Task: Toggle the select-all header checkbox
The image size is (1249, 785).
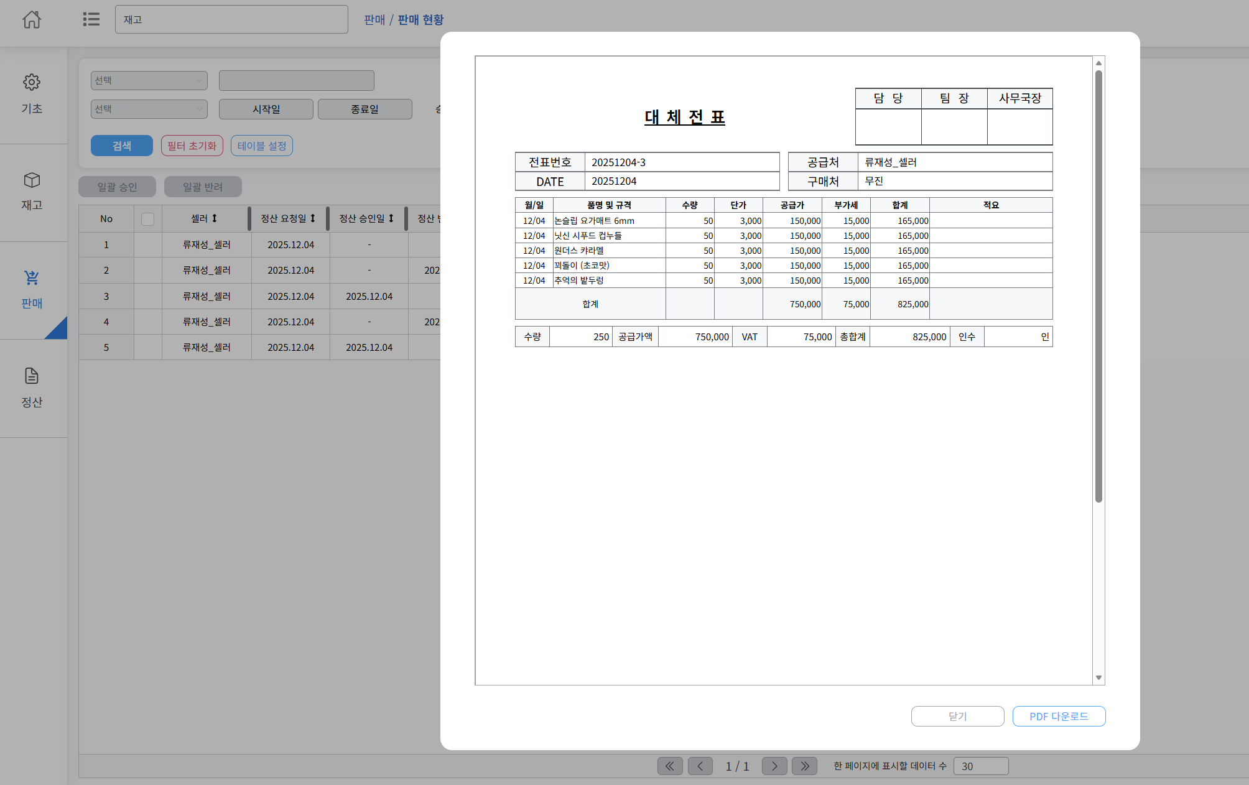Action: click(x=147, y=219)
